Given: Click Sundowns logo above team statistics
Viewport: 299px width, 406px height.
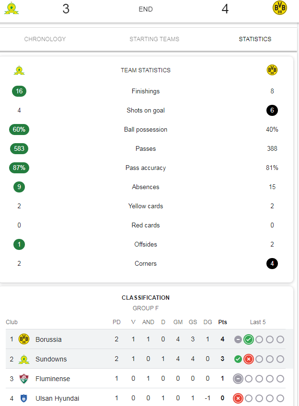Looking at the screenshot, I should [x=19, y=70].
